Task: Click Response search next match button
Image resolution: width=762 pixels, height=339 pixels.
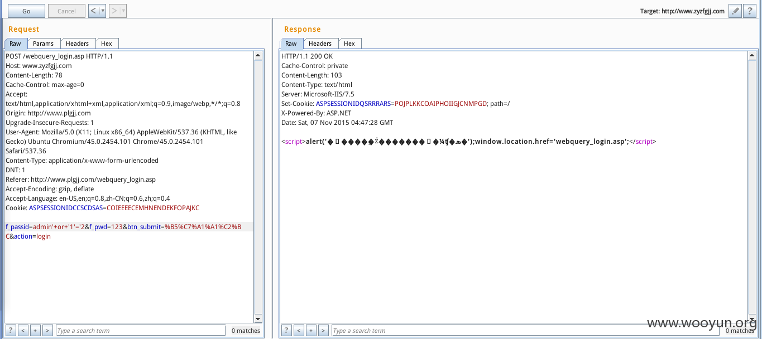Action: [x=323, y=330]
